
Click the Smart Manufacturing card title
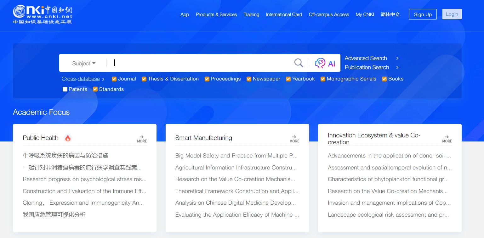point(204,138)
